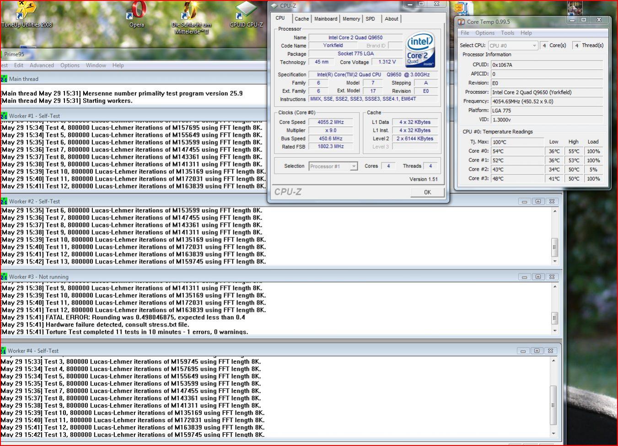Click the Tj. Max 100°C field
The width and height of the screenshot is (618, 446).
pos(517,142)
